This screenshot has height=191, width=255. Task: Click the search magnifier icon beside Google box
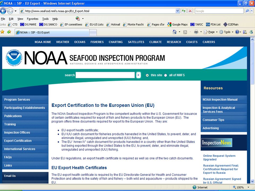(247, 11)
